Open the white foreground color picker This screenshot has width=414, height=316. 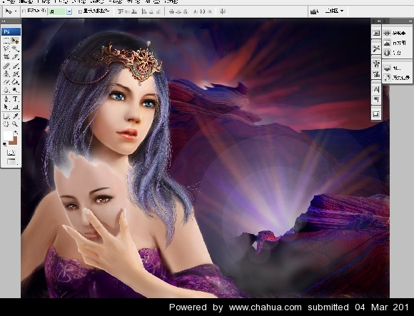[x=8, y=136]
